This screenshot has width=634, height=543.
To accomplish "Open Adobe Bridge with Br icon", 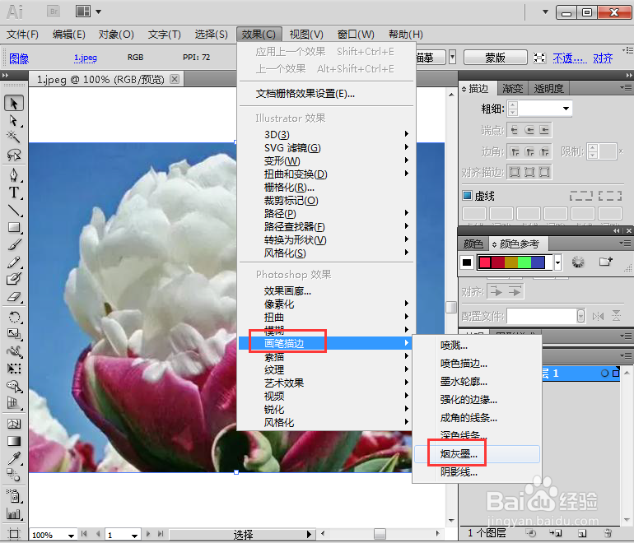I will point(54,12).
